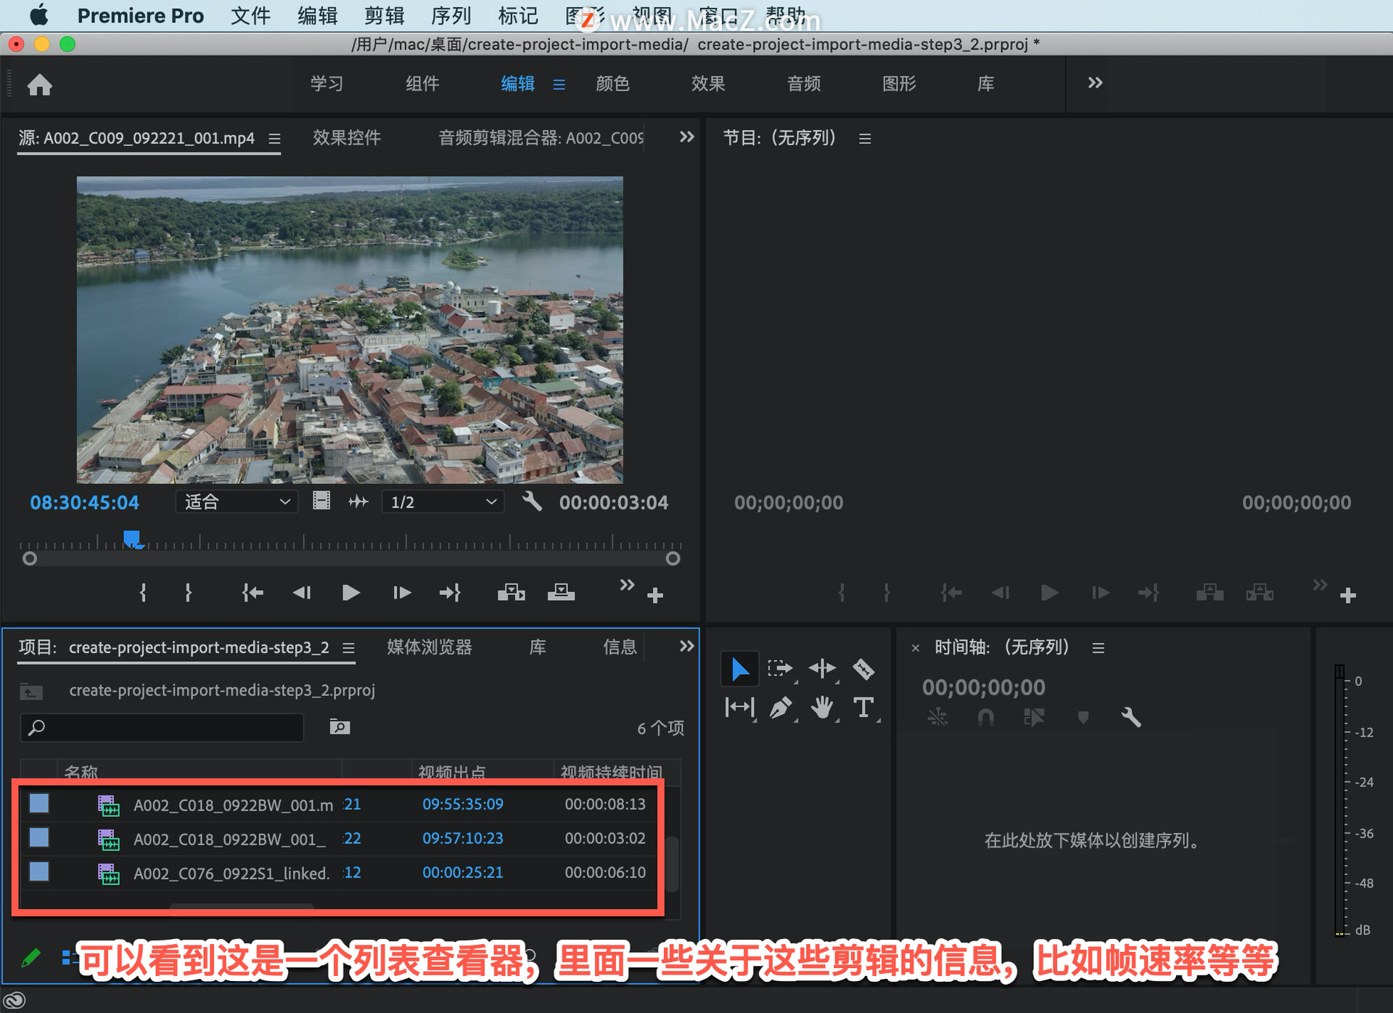
Task: Select the Slip tool
Action: point(739,707)
